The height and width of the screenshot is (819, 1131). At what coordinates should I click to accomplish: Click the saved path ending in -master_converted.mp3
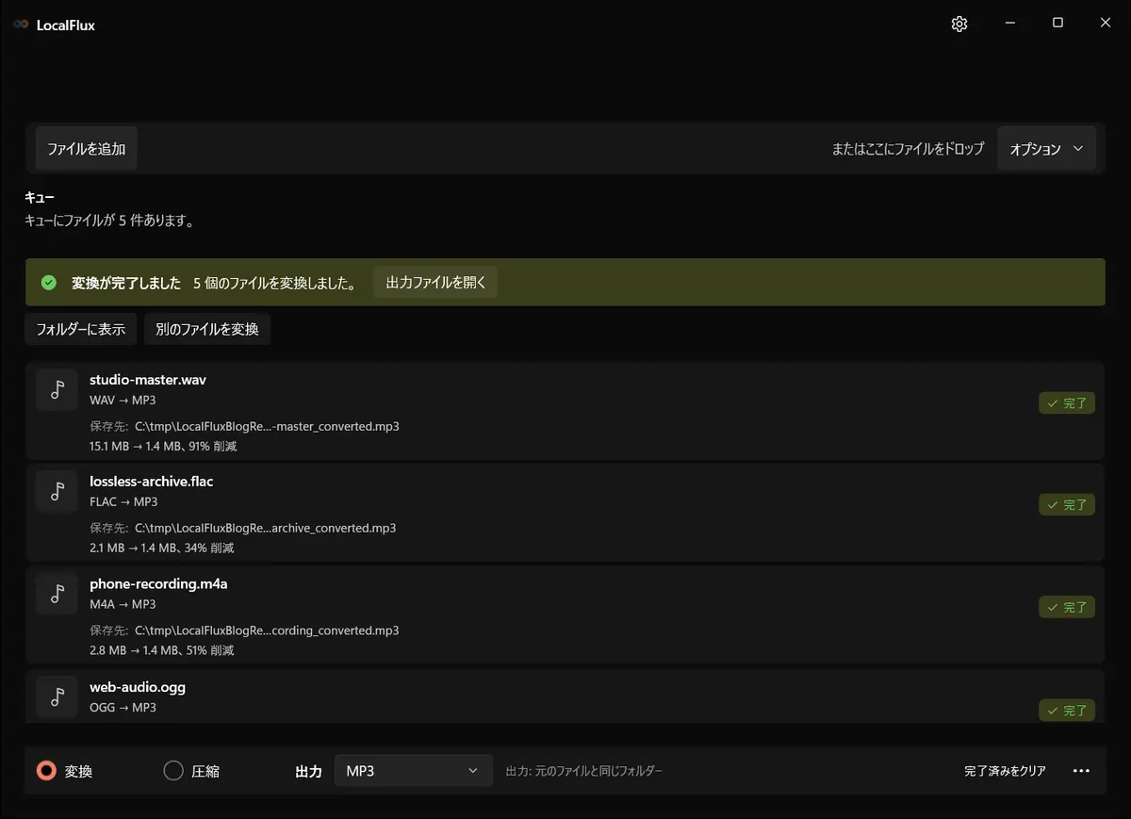click(267, 426)
